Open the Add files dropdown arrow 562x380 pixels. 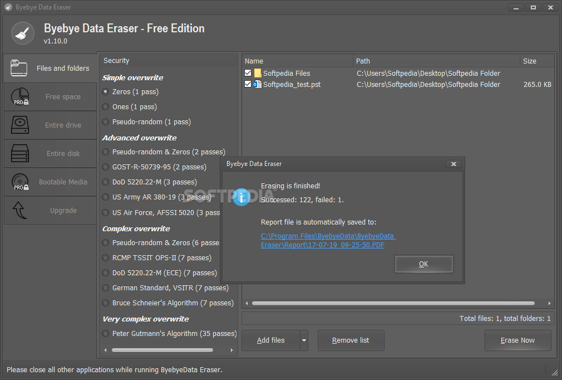[x=304, y=340]
